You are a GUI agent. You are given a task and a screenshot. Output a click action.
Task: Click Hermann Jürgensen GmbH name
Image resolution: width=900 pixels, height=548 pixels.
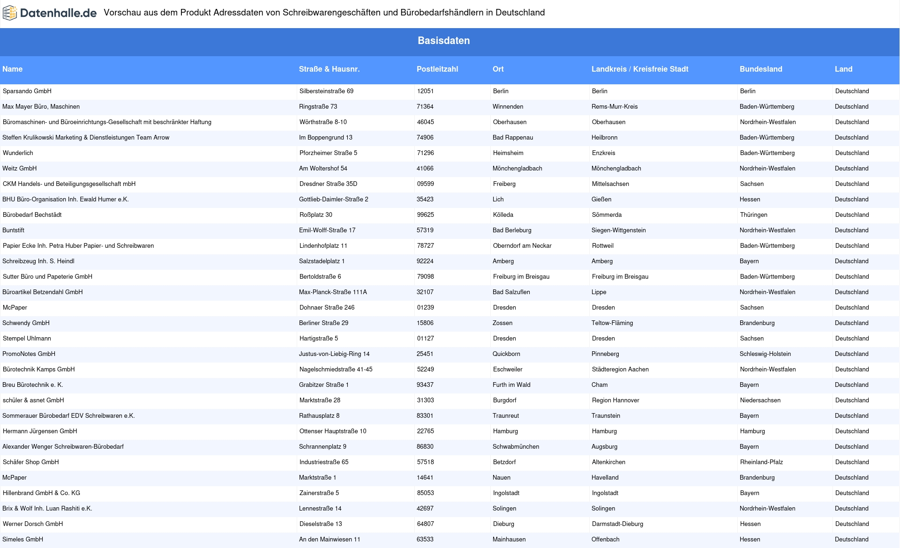pyautogui.click(x=40, y=431)
